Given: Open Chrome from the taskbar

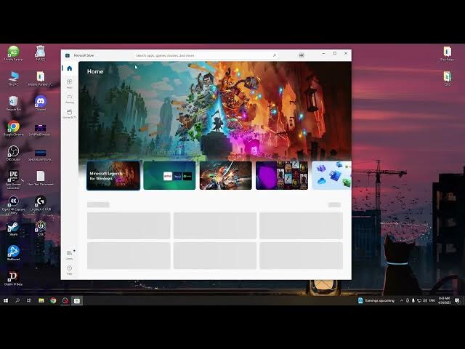Looking at the screenshot, I should tap(53, 300).
